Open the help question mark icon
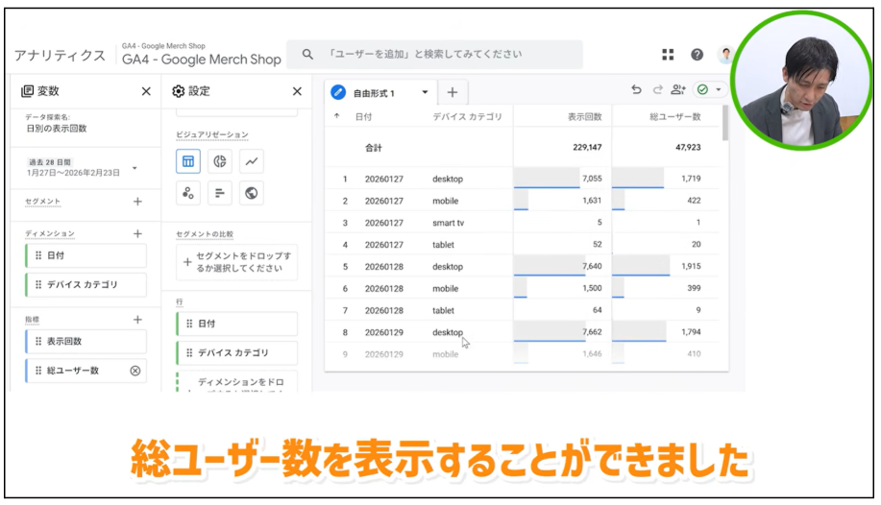881x505 pixels. coord(697,55)
